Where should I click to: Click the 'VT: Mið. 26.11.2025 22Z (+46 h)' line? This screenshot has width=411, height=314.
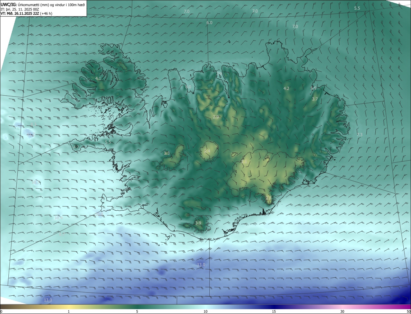[x=26, y=13]
